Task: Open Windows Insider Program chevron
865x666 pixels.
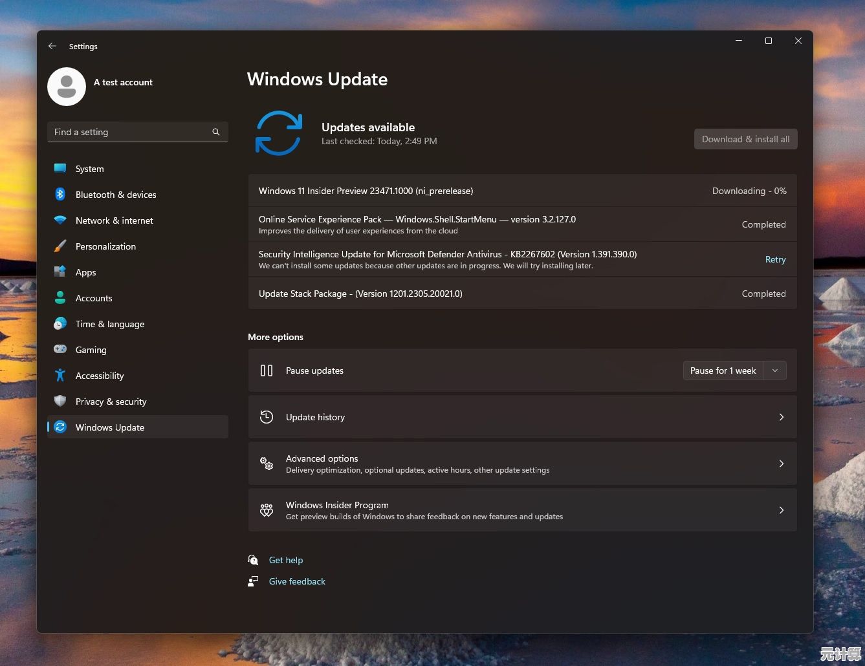Action: [x=781, y=510]
